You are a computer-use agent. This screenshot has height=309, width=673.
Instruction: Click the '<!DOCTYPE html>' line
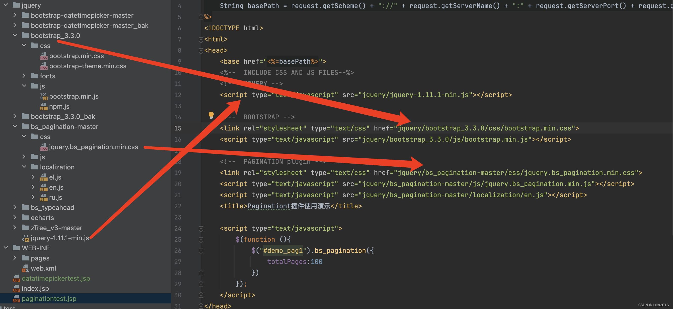point(233,28)
